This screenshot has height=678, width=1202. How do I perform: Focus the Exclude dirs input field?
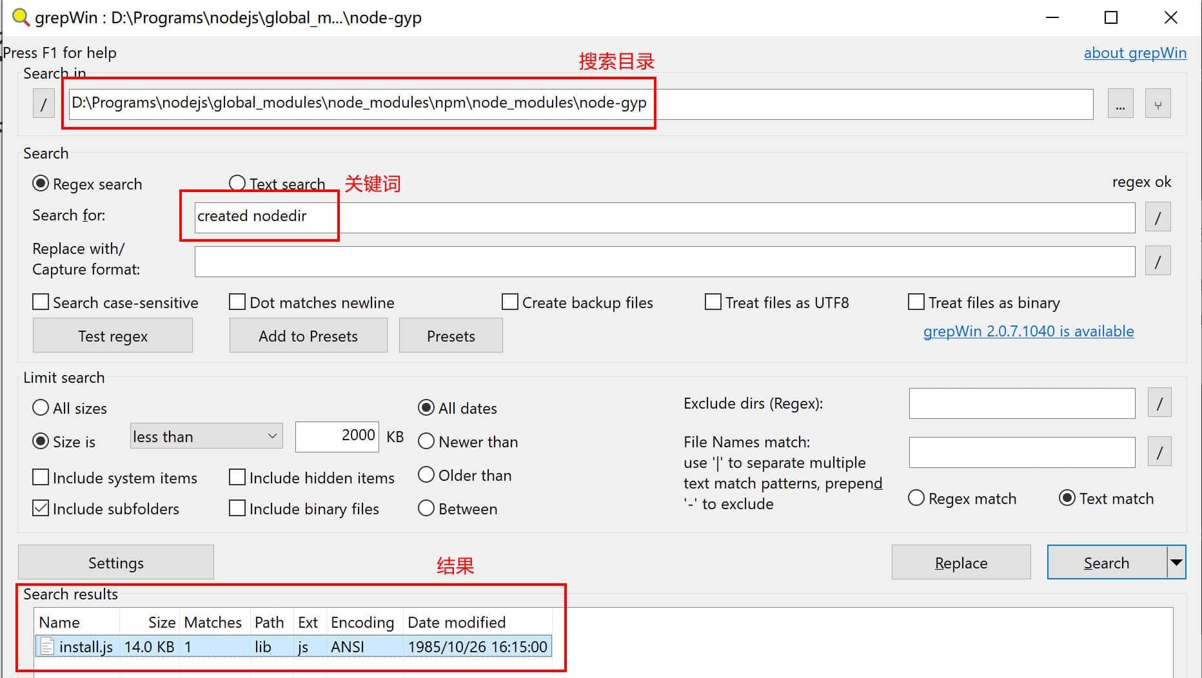tap(1022, 403)
